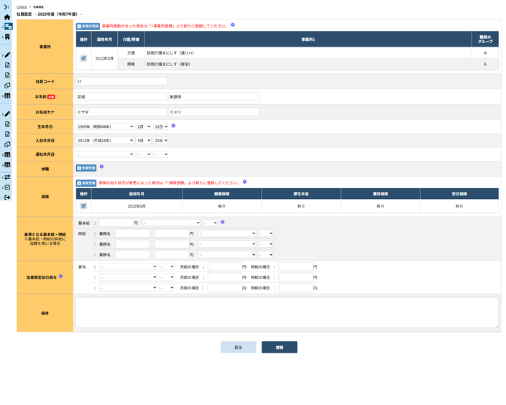Follow the 社員設定 breadcrumb link at top
This screenshot has width=506, height=405.
click(x=22, y=6)
